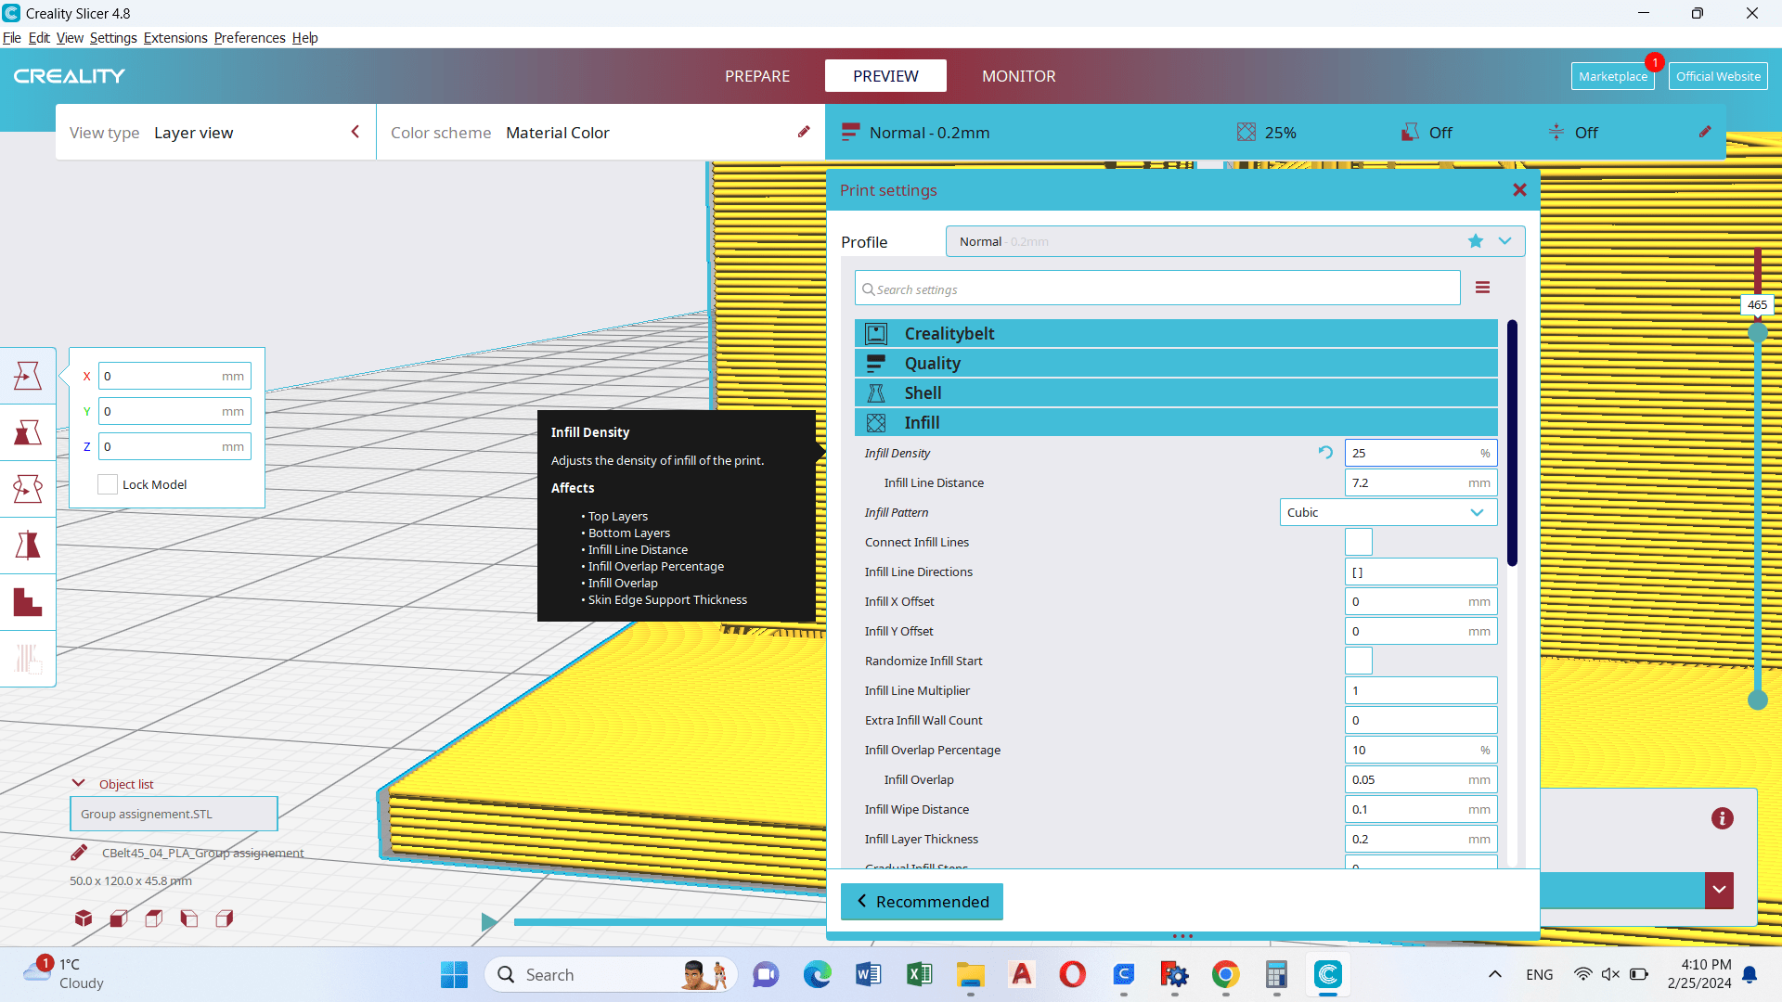1782x1002 pixels.
Task: Collapse the Infill settings category
Action: click(x=1176, y=422)
